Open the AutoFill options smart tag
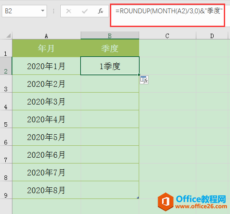The image size is (230, 214). pyautogui.click(x=144, y=80)
